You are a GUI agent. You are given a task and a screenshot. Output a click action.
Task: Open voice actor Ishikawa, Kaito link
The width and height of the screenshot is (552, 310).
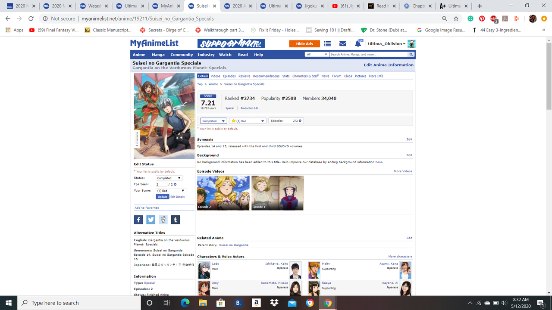276,263
